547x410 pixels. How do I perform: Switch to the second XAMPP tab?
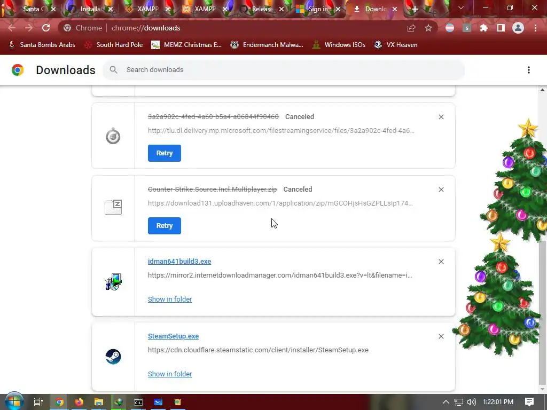(204, 9)
